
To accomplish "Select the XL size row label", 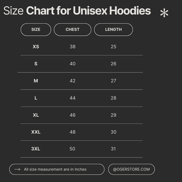I will [36, 115].
